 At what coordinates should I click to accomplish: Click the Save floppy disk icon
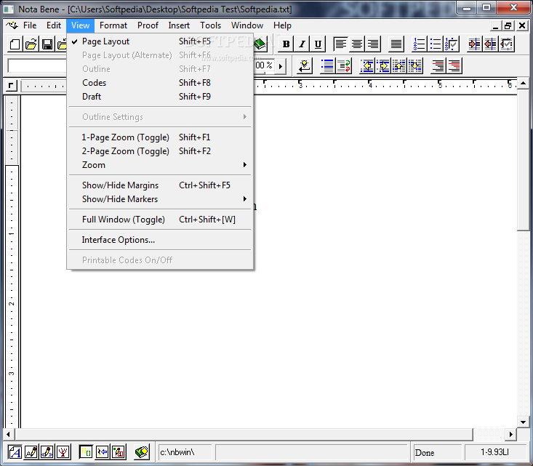[x=47, y=45]
